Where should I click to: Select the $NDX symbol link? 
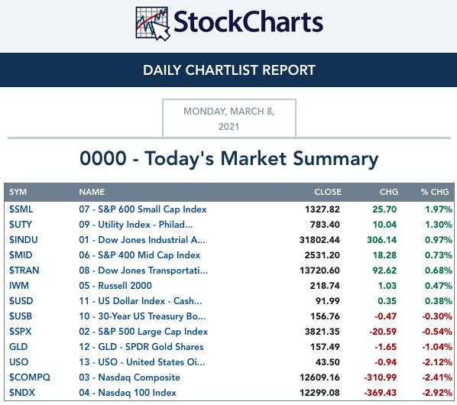22,393
